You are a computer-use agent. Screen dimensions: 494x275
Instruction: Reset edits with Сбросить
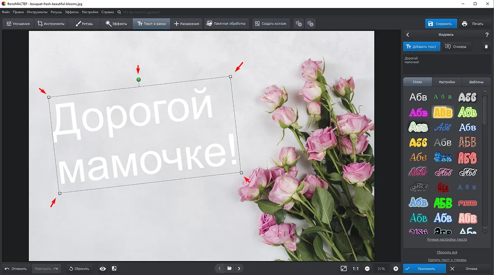coord(79,269)
